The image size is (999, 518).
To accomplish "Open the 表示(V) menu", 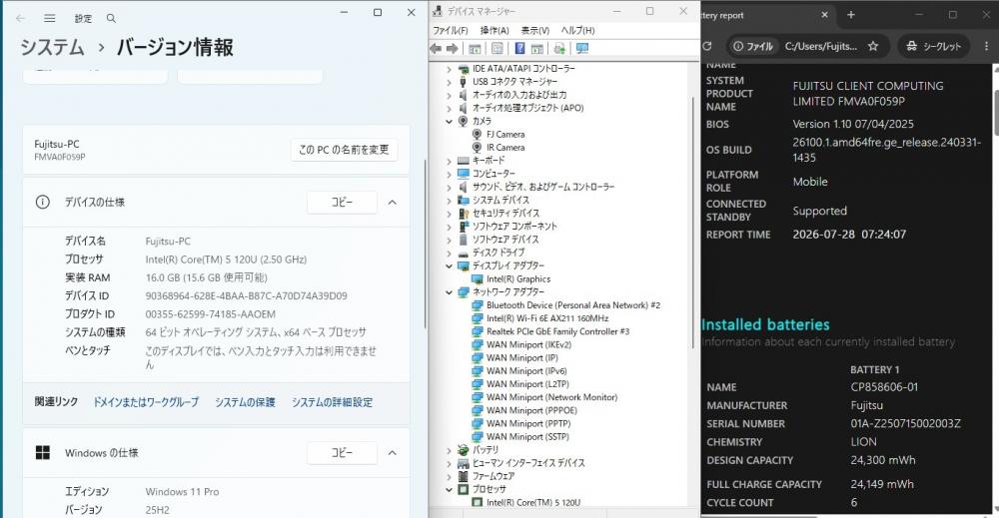I will tap(535, 30).
